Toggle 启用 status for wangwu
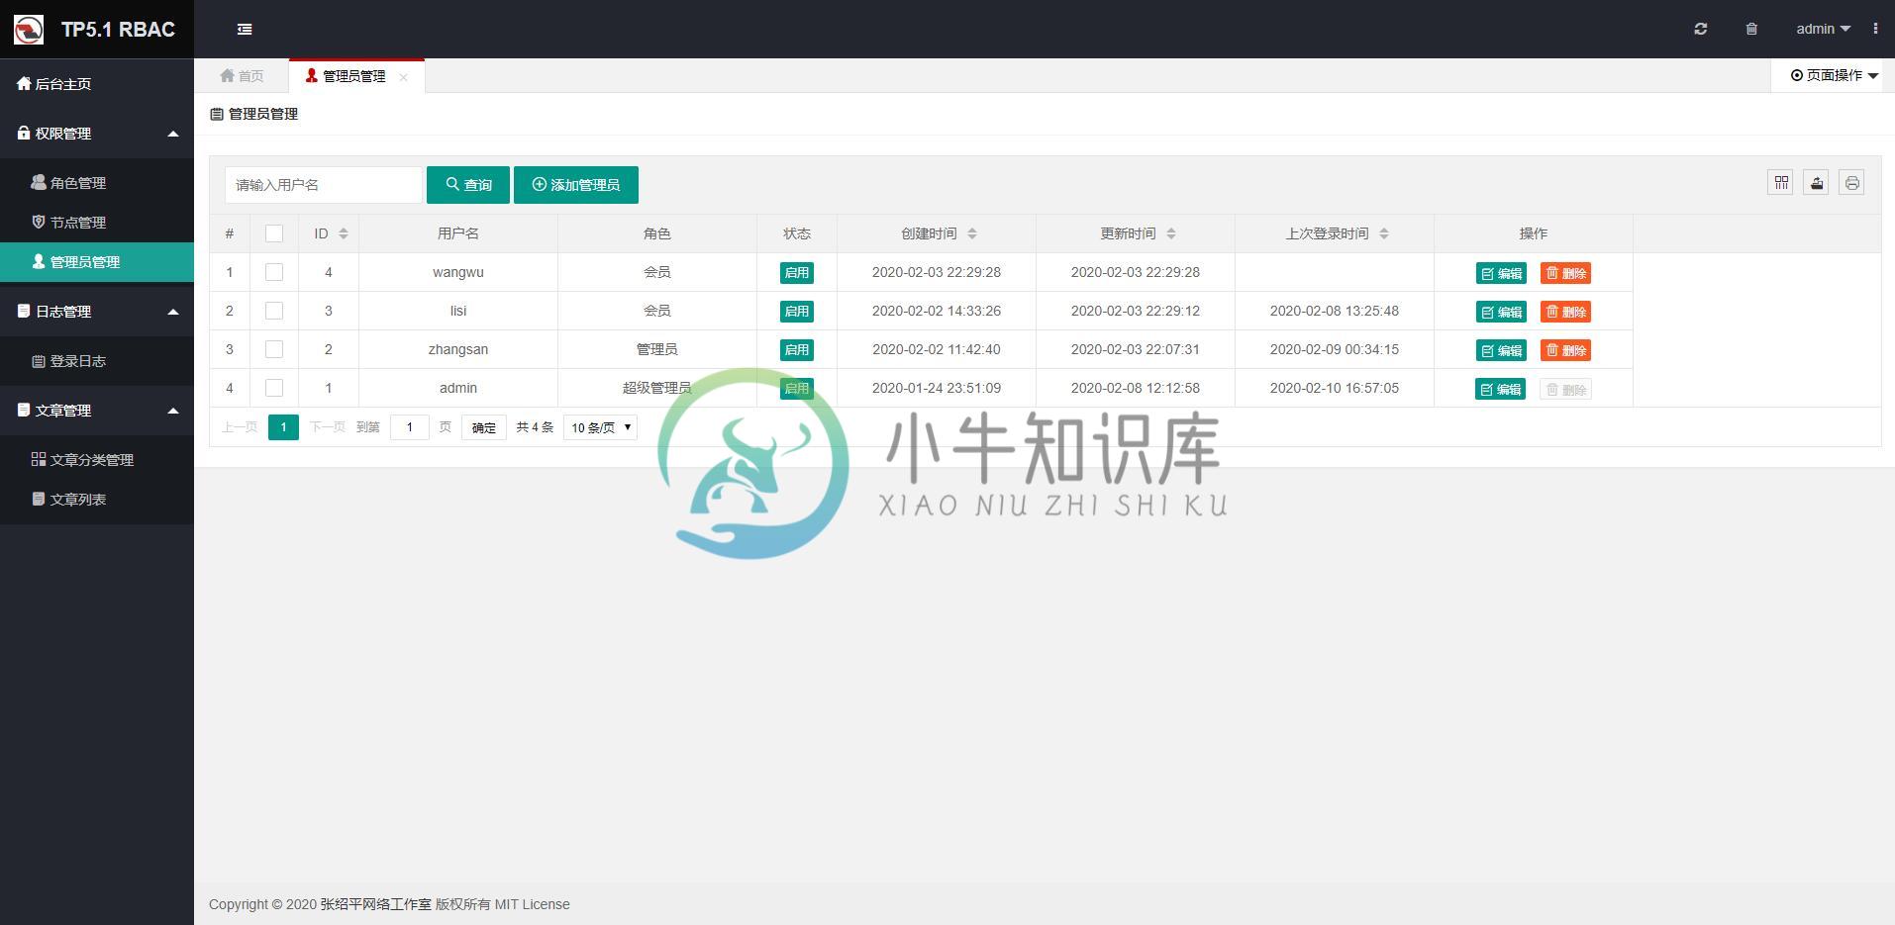The height and width of the screenshot is (925, 1895). click(x=797, y=272)
